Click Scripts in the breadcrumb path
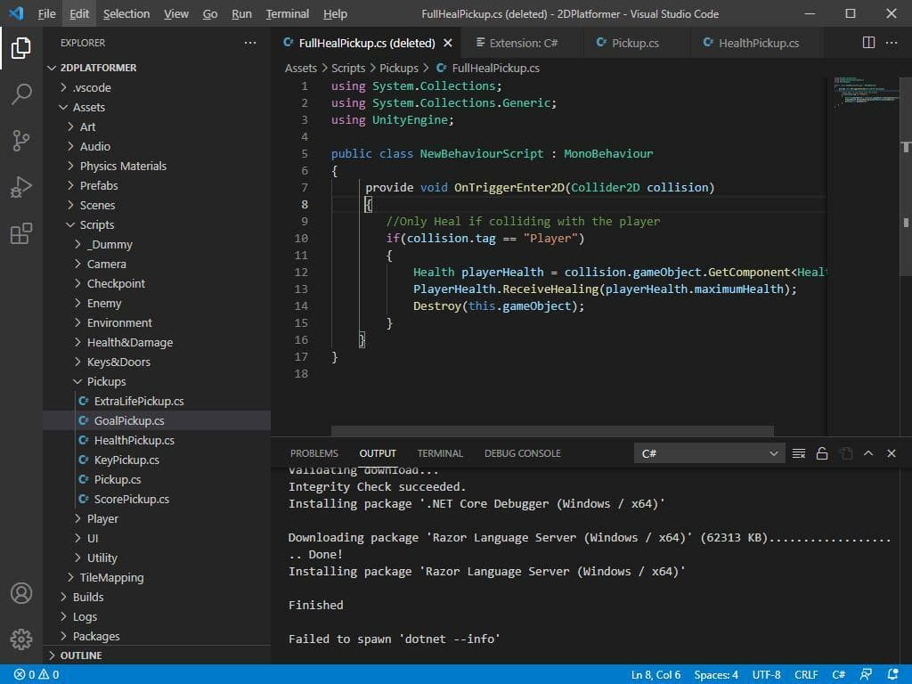 click(x=348, y=68)
